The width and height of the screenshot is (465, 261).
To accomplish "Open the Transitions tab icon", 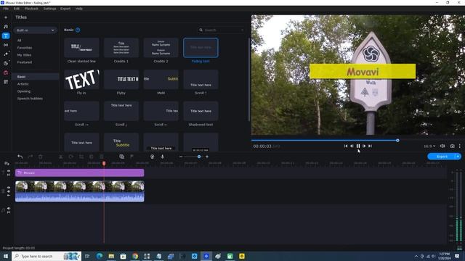I will (6, 45).
